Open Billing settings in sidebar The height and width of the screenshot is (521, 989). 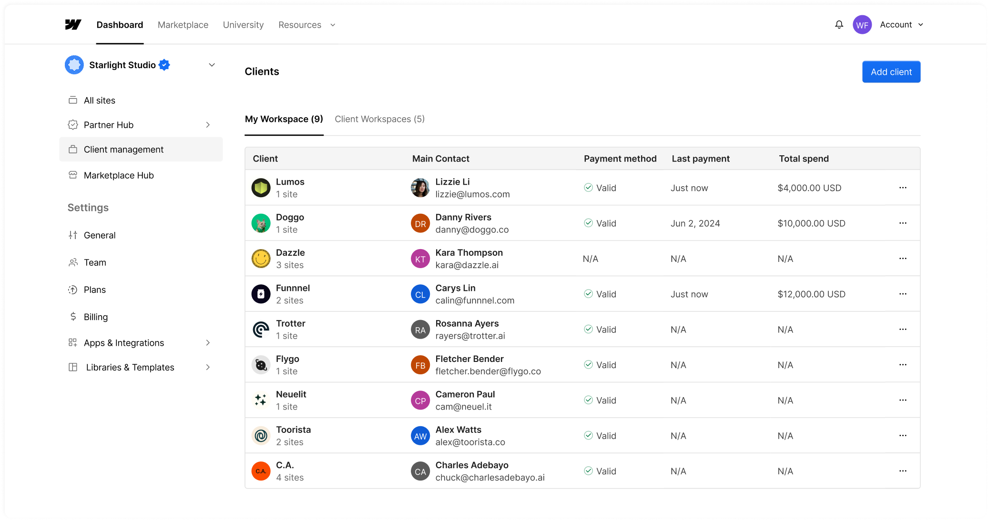(95, 317)
